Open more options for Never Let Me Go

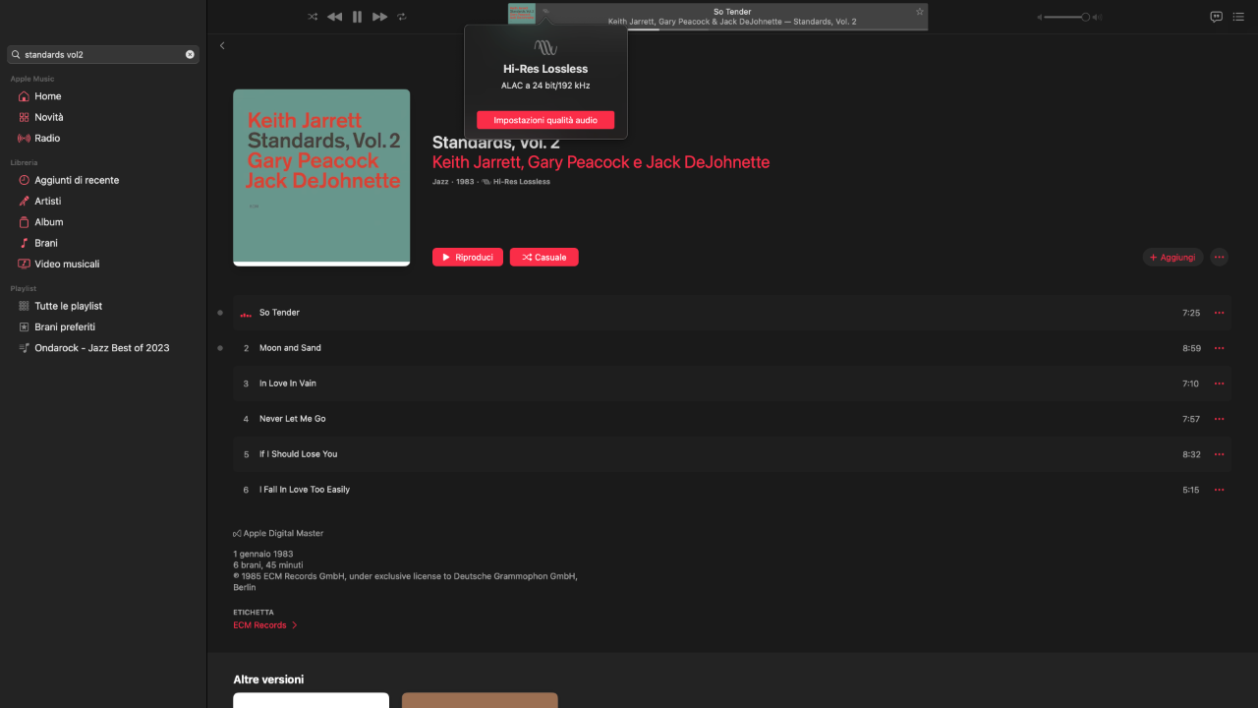click(x=1220, y=419)
